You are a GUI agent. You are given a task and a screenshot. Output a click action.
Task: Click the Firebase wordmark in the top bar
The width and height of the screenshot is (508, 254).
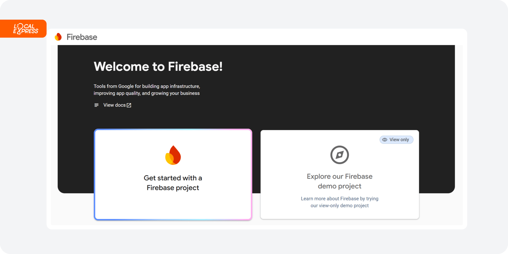click(82, 37)
